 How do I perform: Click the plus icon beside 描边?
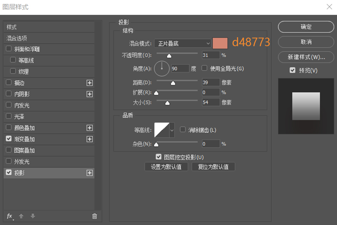point(89,83)
